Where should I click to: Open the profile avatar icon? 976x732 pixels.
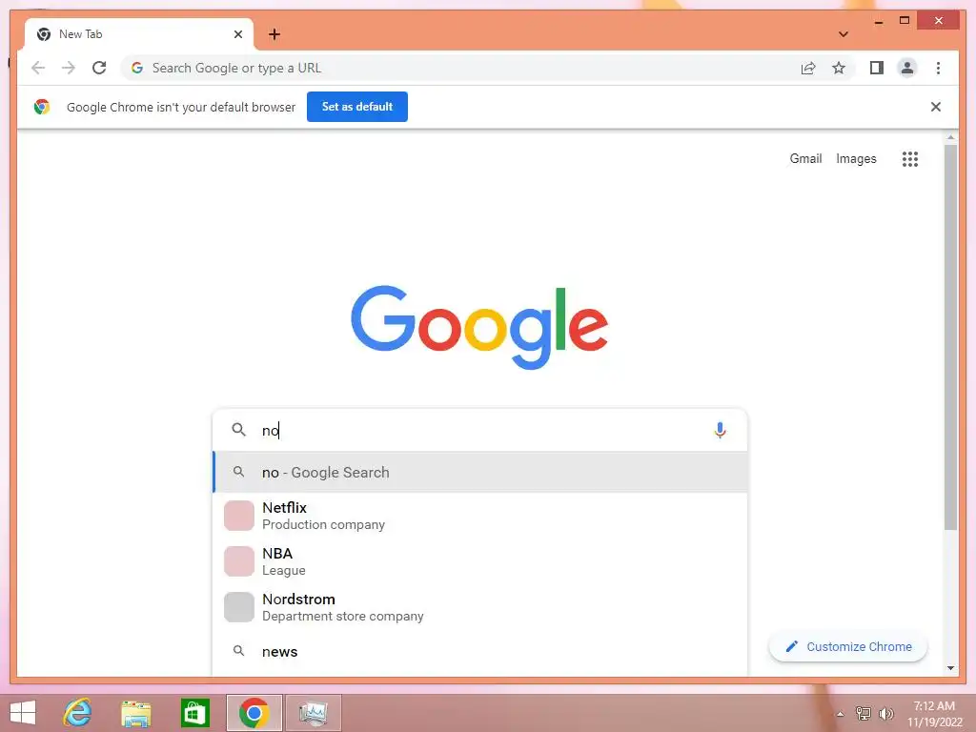point(907,68)
